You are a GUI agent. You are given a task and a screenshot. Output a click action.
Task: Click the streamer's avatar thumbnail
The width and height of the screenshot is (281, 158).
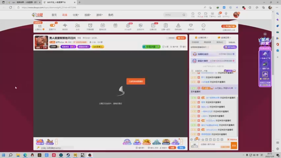tap(41, 42)
